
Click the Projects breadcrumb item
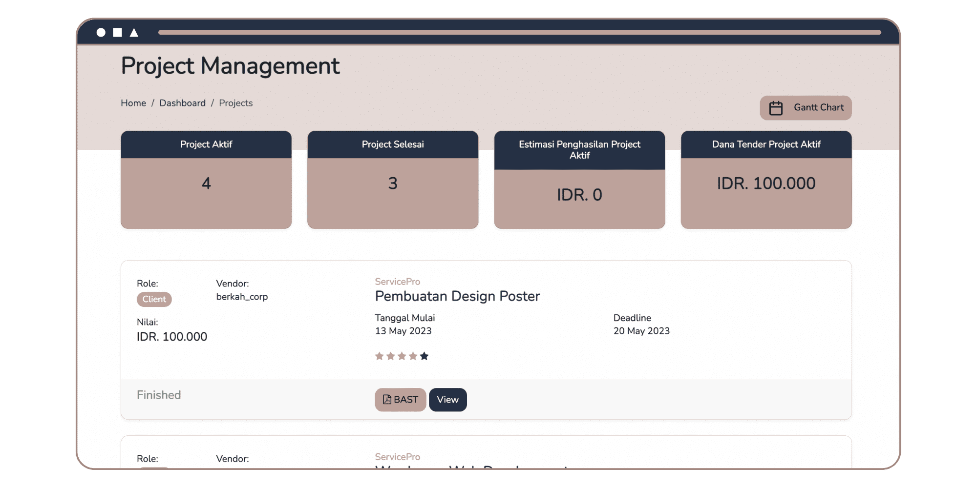click(x=235, y=103)
